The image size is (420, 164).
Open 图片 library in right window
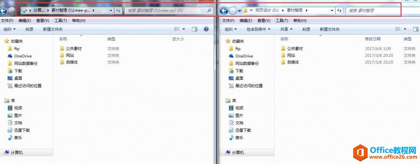tap(236, 116)
